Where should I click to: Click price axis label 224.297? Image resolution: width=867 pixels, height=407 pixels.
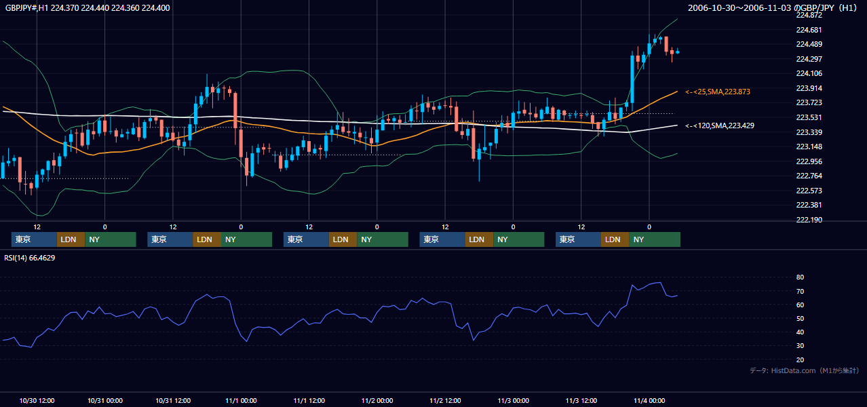tap(809, 59)
